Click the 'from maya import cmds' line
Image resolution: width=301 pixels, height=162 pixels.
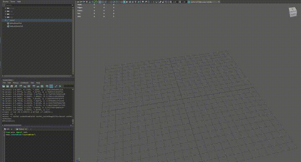pos(16,132)
